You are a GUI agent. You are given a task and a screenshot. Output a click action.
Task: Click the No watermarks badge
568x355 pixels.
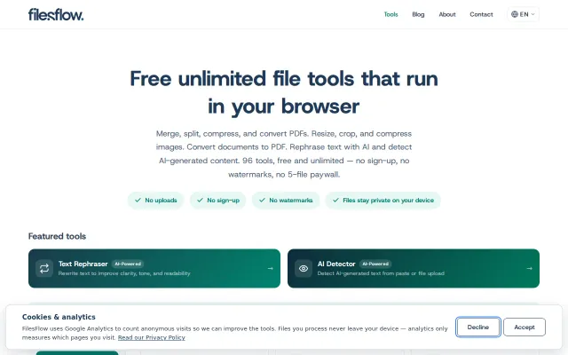(x=286, y=201)
